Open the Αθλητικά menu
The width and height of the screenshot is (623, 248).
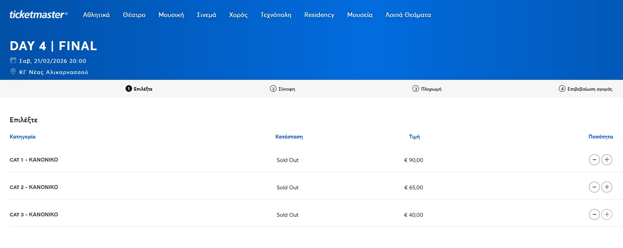point(96,15)
